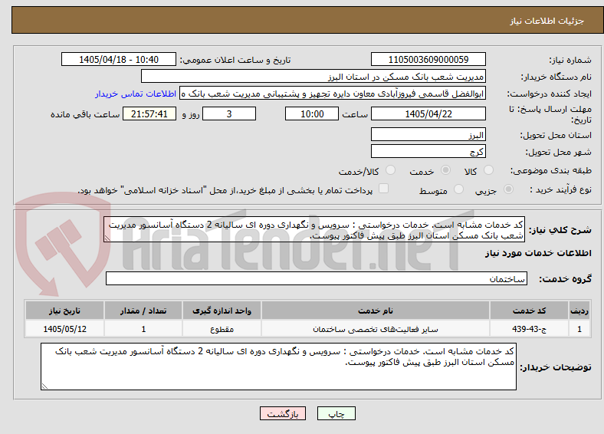Click the requester field ابوالفضل قاسمی فیروزآبادی
The width and height of the screenshot is (604, 434).
pyautogui.click(x=333, y=94)
